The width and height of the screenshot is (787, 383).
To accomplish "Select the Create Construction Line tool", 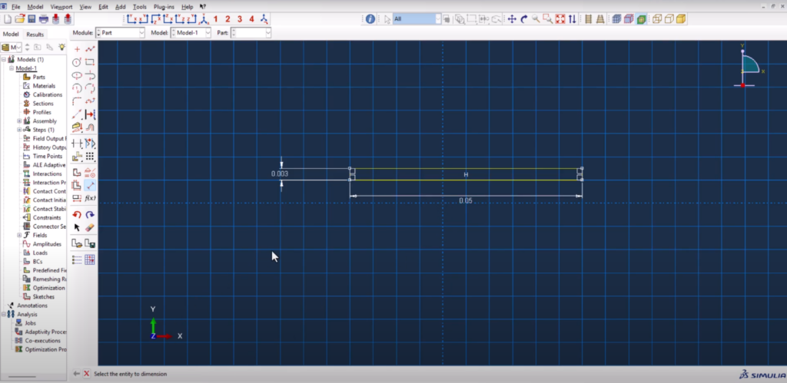I will pos(77,115).
